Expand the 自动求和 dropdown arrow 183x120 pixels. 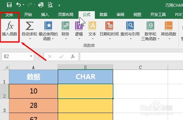point(30,39)
